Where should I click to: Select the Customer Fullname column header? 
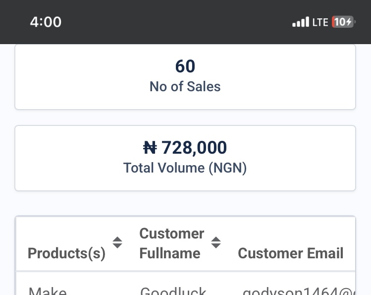coord(171,243)
